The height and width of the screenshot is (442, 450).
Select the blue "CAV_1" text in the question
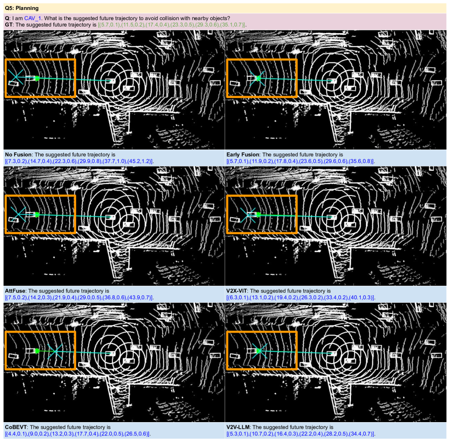coord(33,18)
